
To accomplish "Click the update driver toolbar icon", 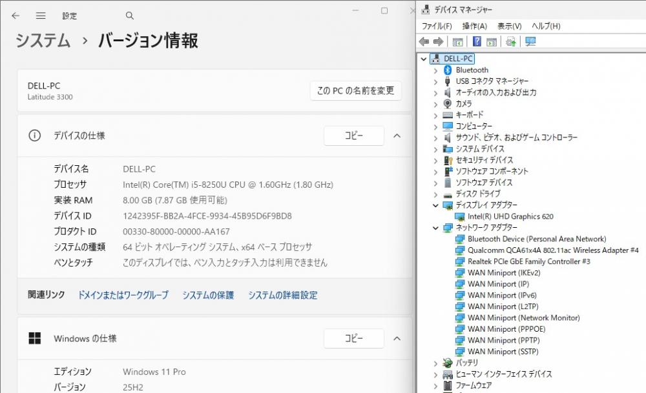I will [x=511, y=41].
